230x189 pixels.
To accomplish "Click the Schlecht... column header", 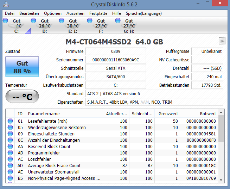I will (142, 114).
